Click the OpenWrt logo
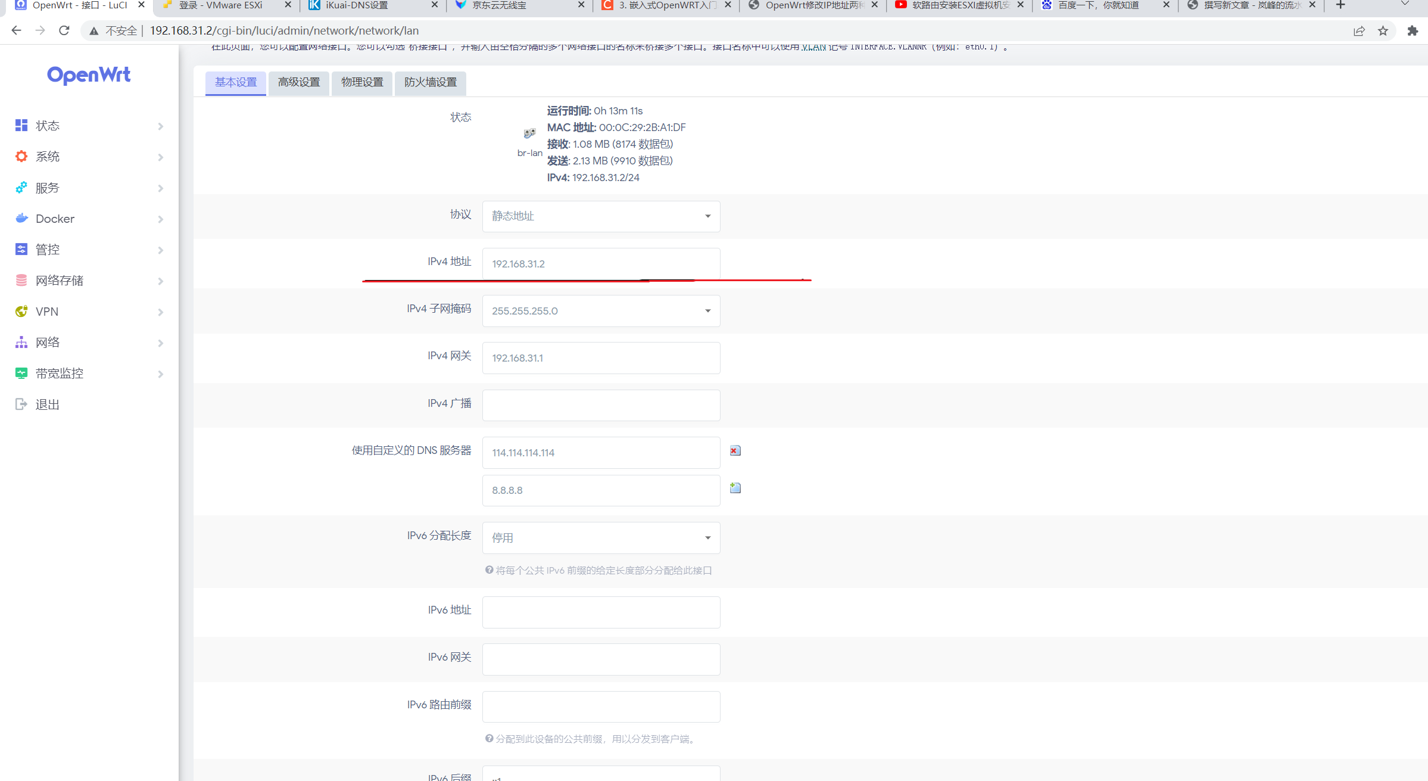 pos(89,75)
